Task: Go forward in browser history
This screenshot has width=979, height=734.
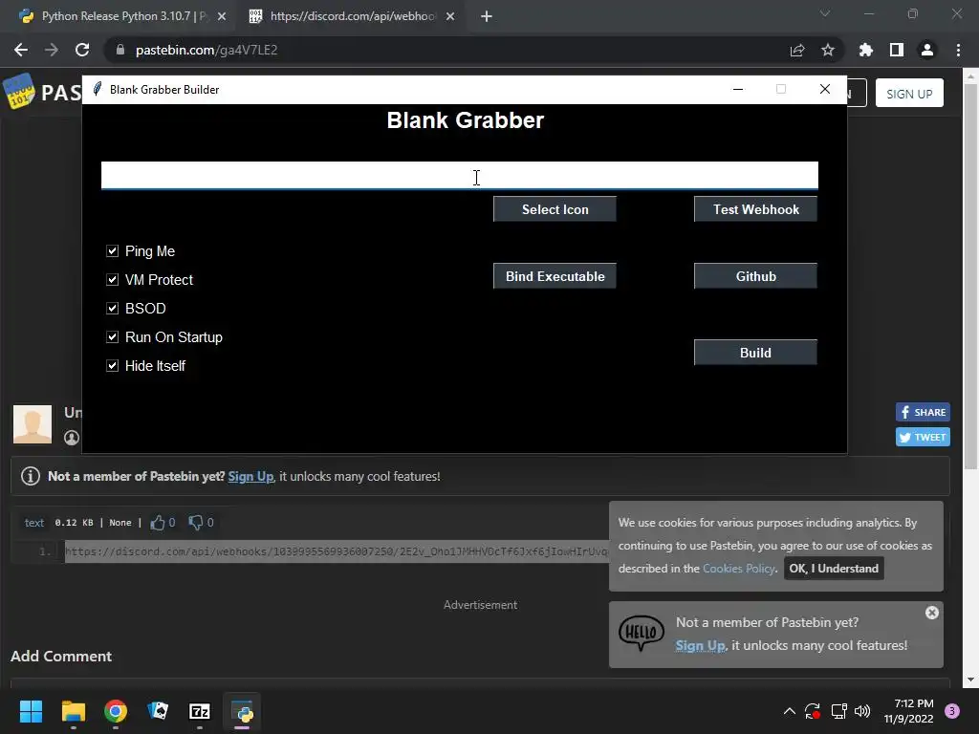Action: pos(52,50)
